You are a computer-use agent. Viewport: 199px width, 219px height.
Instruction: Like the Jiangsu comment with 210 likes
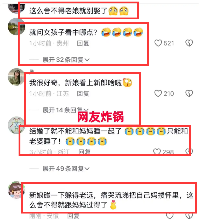[158, 93]
